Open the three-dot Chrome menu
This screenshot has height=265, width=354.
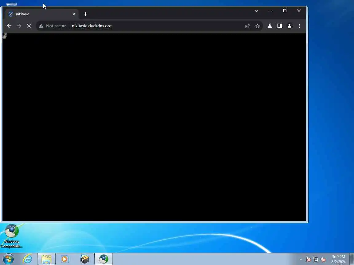[299, 26]
